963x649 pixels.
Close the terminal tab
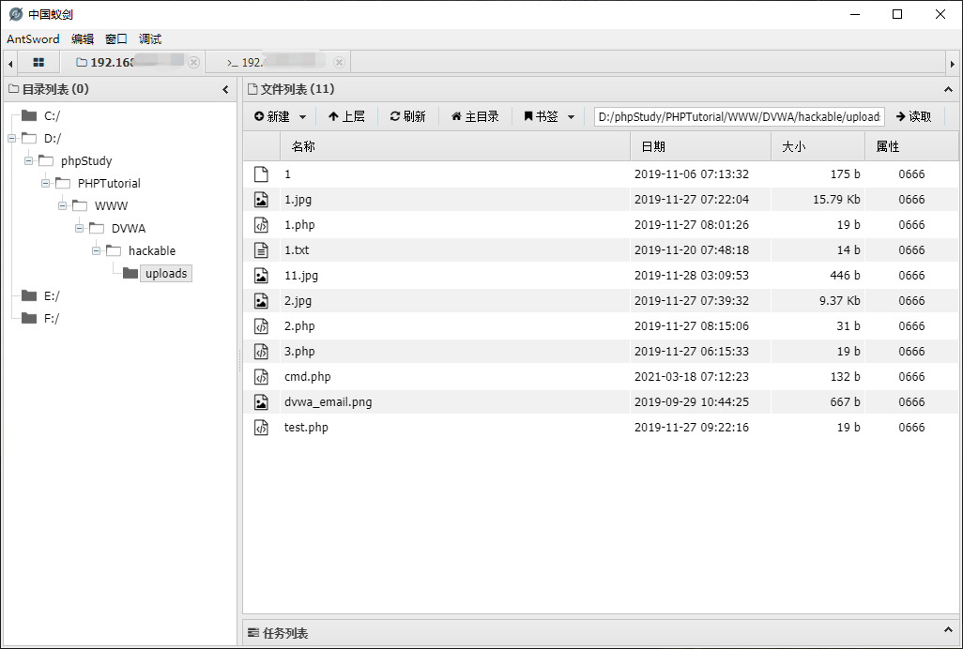point(339,63)
